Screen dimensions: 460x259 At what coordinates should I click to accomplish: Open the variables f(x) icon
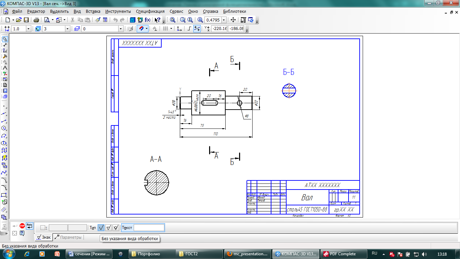[x=147, y=20]
